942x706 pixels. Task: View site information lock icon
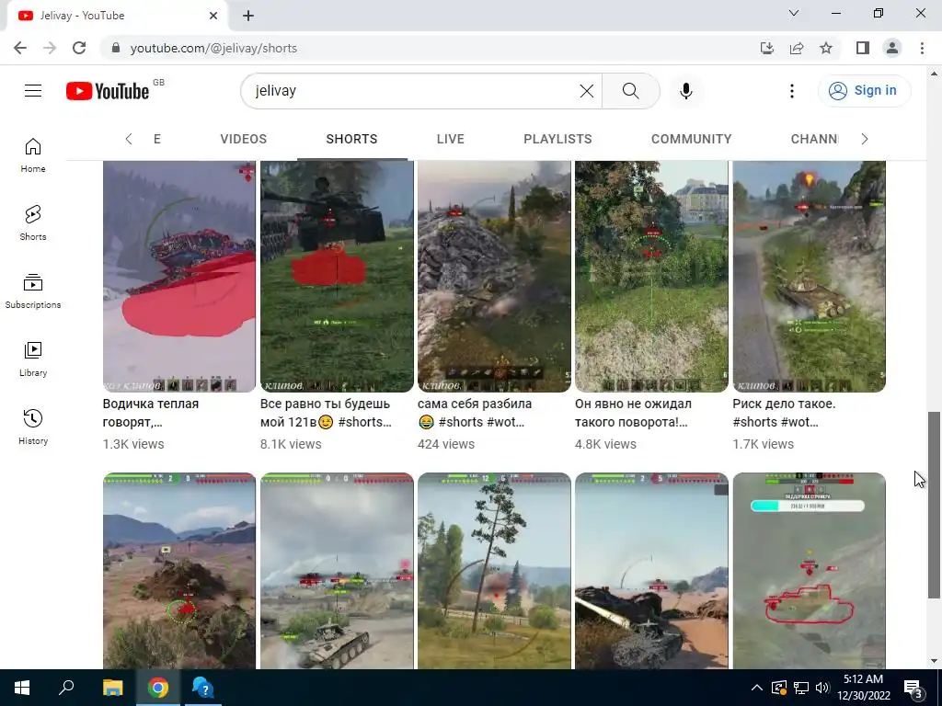pyautogui.click(x=116, y=48)
